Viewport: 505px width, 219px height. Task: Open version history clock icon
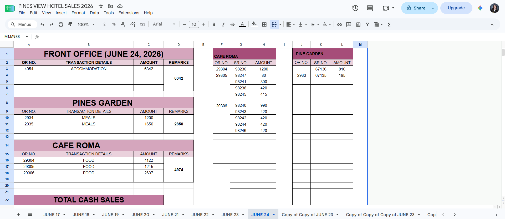coord(355,8)
